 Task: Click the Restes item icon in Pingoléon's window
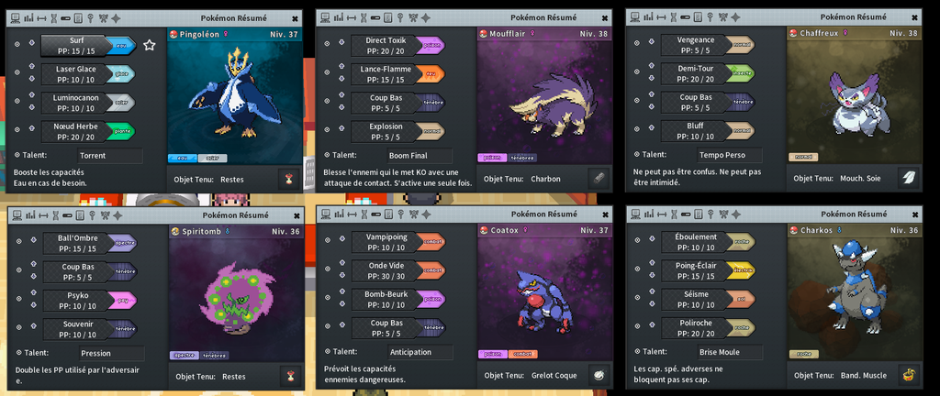[x=289, y=179]
